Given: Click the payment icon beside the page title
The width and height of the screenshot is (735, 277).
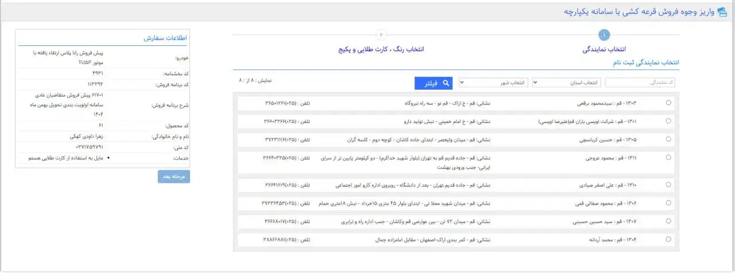Looking at the screenshot, I should point(722,12).
